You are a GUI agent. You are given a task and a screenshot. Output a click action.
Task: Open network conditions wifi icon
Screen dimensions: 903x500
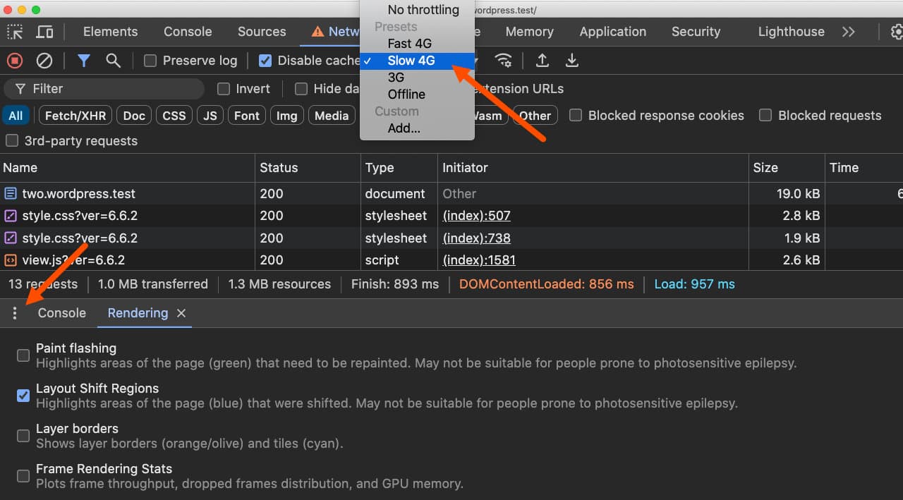coord(503,61)
